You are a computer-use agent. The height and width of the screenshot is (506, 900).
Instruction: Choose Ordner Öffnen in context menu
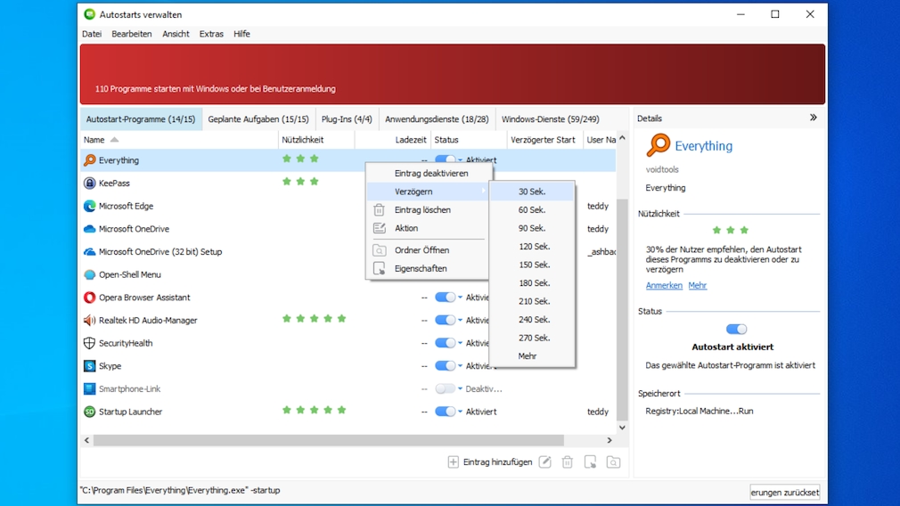pos(429,250)
